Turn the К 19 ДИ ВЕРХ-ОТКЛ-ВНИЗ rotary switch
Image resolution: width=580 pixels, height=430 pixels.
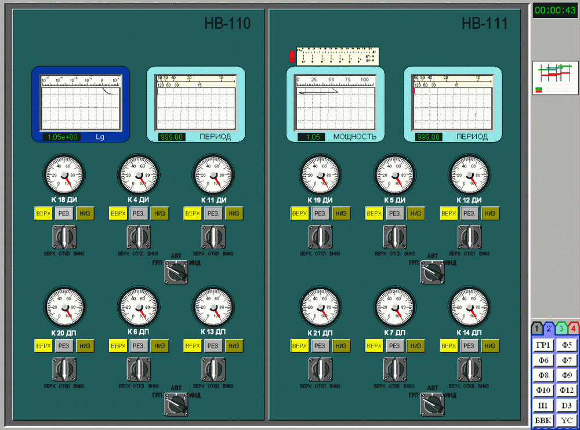(320, 237)
